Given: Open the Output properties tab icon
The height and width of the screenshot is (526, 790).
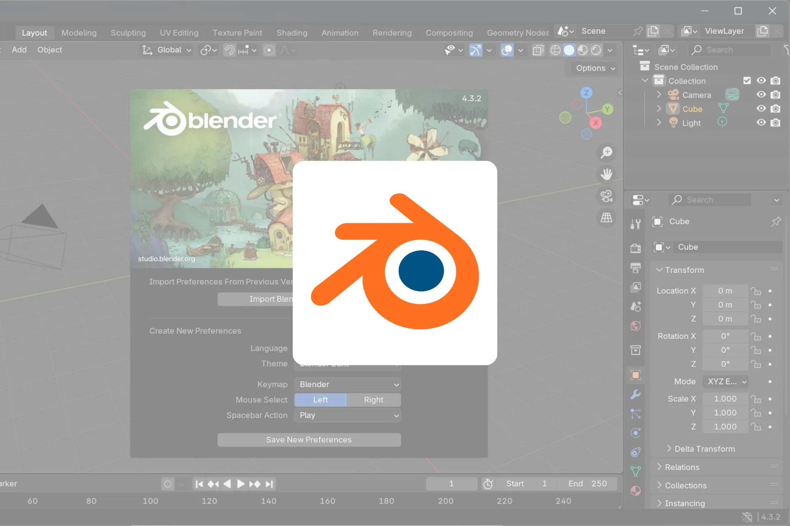Looking at the screenshot, I should [636, 268].
